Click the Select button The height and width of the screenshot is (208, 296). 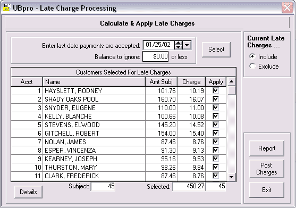pyautogui.click(x=216, y=49)
